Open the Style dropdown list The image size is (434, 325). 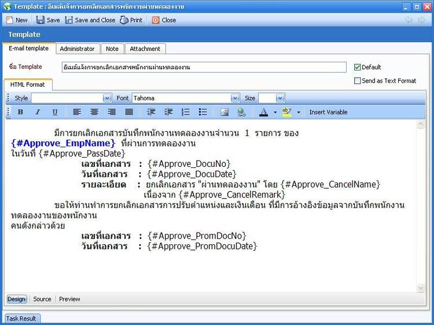(x=106, y=98)
